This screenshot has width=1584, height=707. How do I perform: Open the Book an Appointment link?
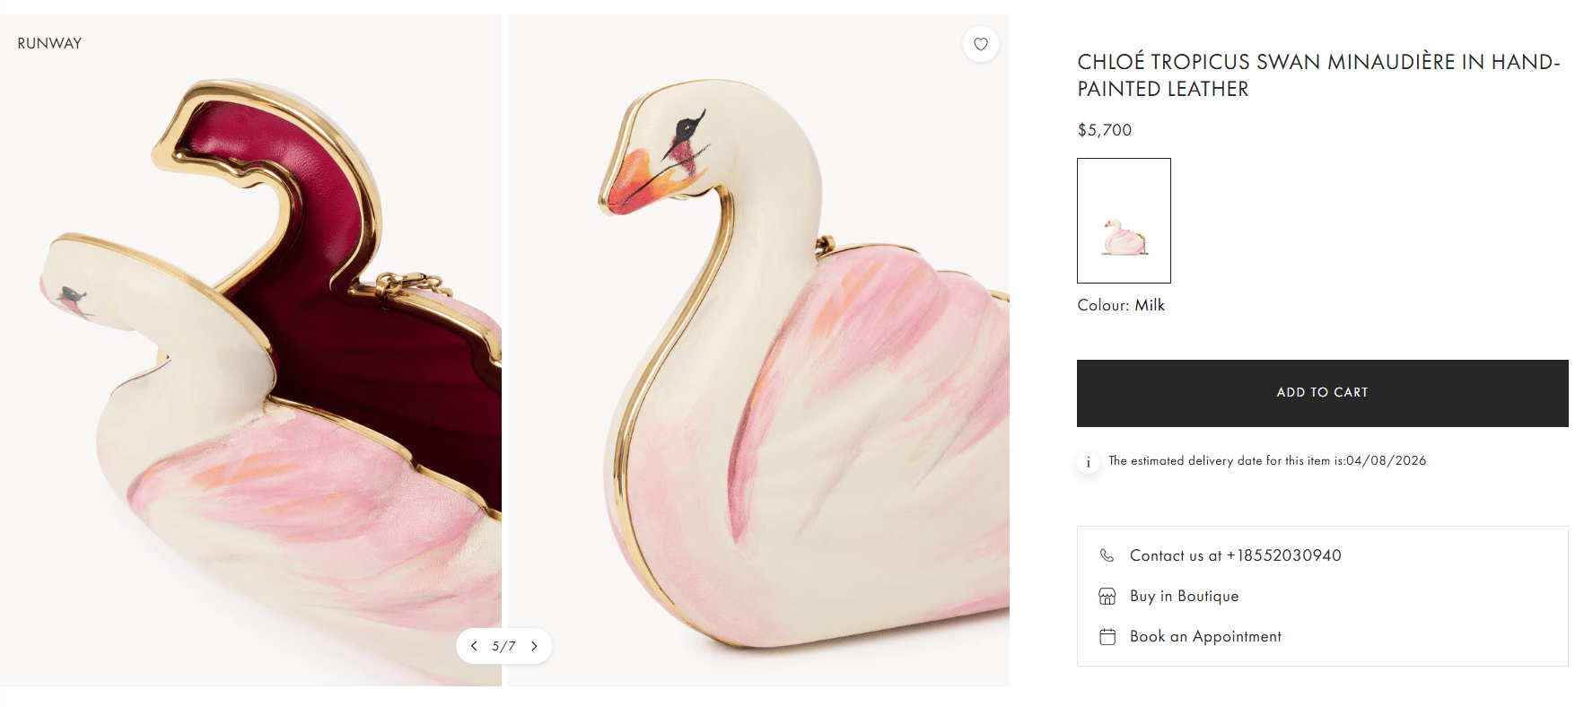[1205, 636]
